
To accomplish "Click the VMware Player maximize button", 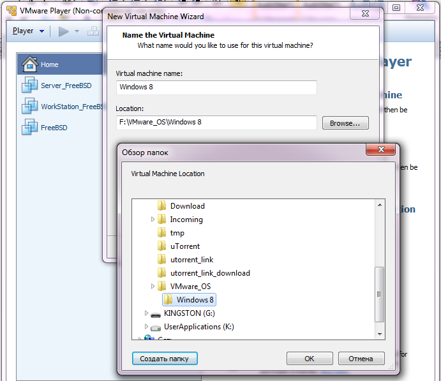I will [x=396, y=8].
